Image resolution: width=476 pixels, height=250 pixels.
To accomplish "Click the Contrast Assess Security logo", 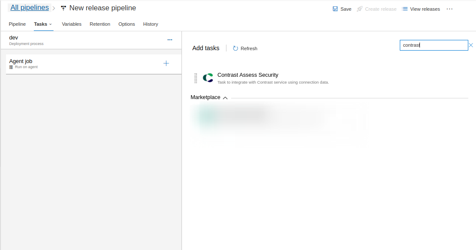I will pyautogui.click(x=208, y=78).
